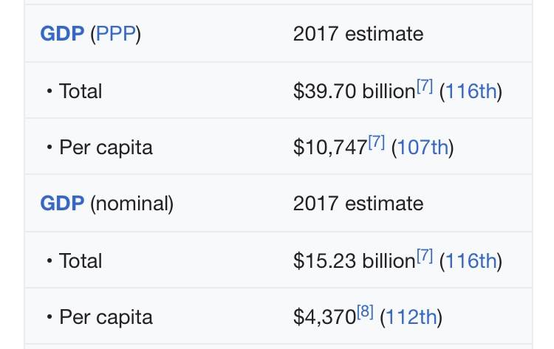Click reference [8] after $4,370

pos(365,313)
